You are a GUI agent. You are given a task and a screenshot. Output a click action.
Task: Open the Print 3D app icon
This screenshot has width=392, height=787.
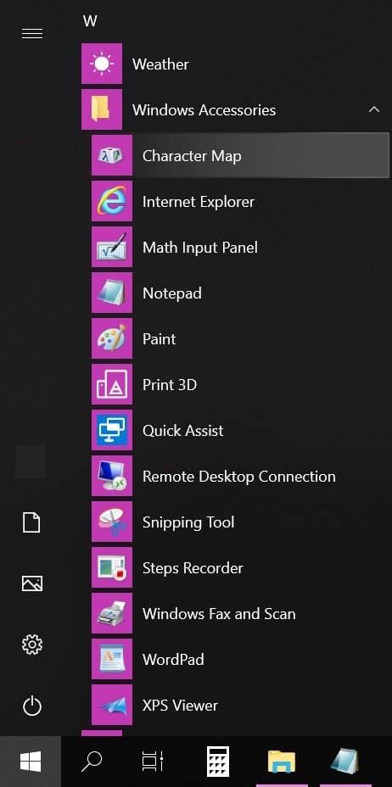point(111,384)
